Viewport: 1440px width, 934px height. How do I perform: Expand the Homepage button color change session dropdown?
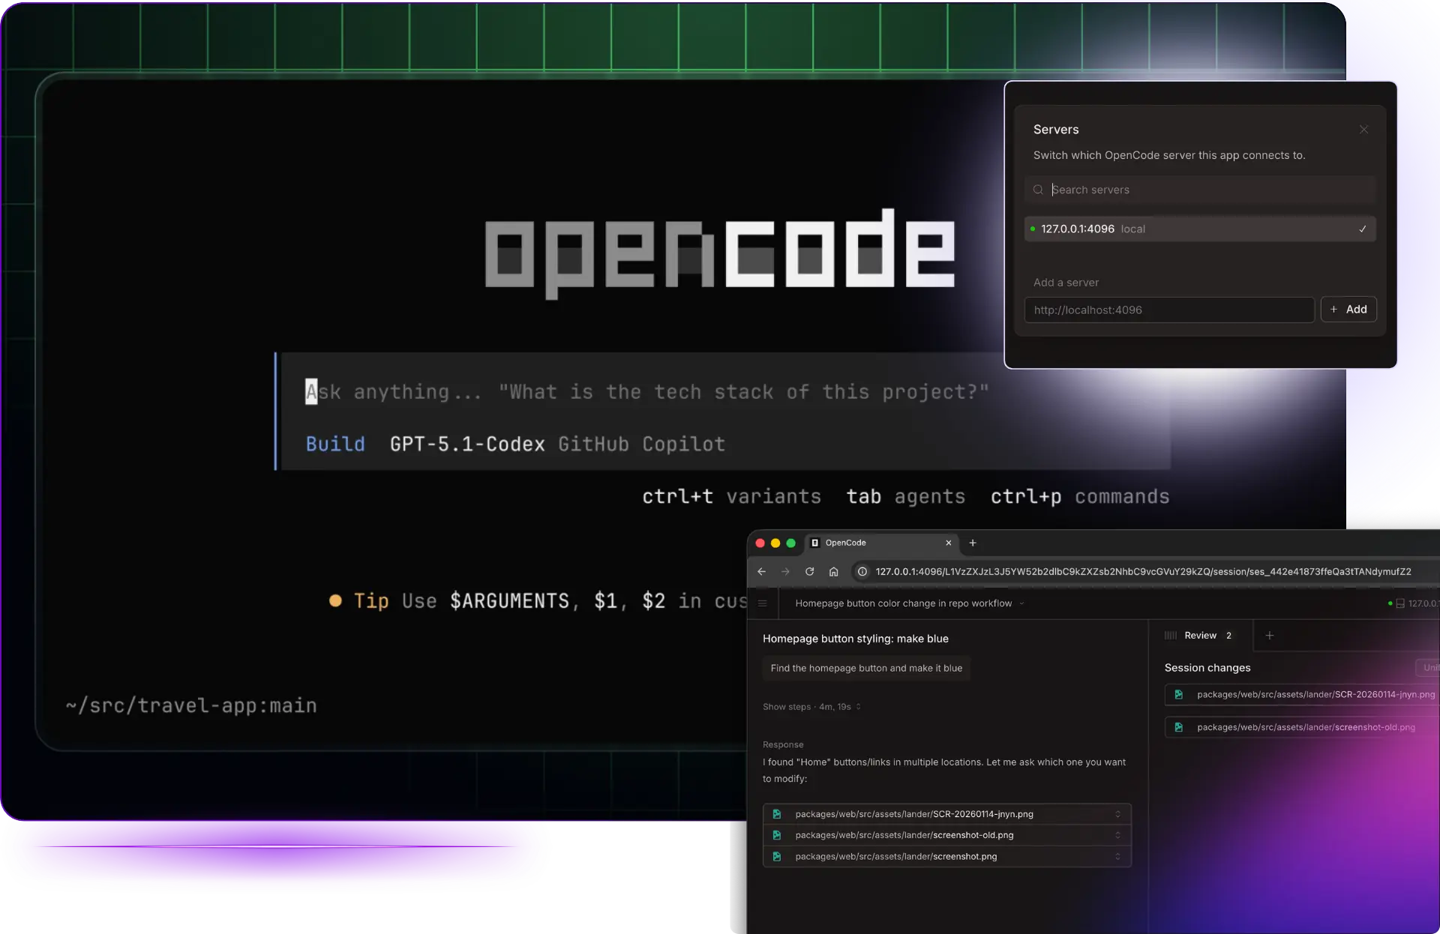point(1021,603)
